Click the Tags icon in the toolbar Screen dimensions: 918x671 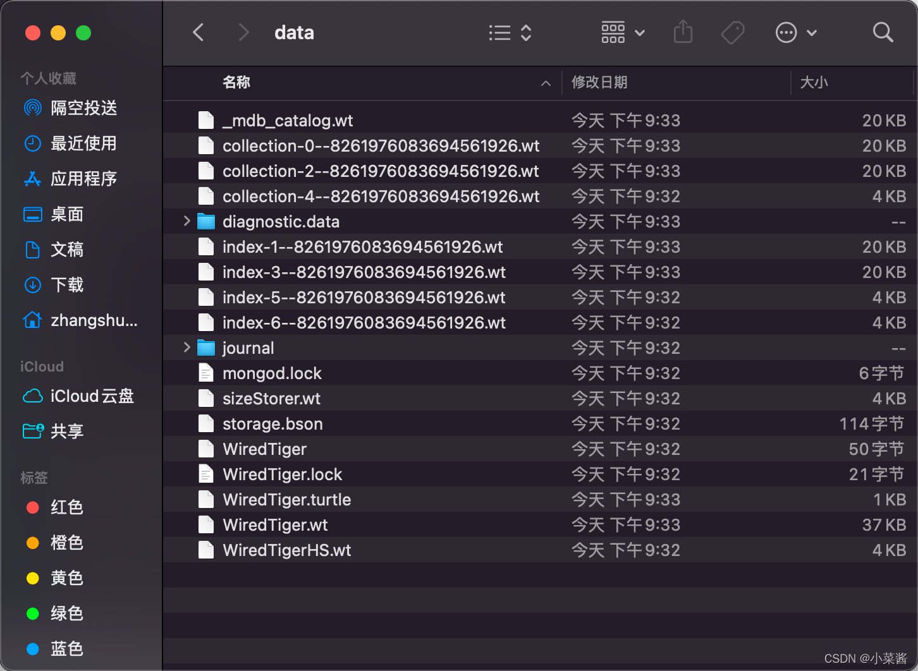[733, 32]
